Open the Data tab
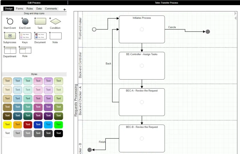This screenshot has width=240, height=154. click(39, 9)
